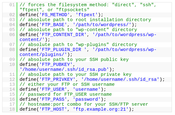Click the 'ftpext' value string

pos(87,15)
